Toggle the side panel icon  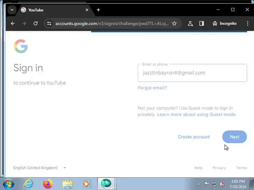click(202, 23)
